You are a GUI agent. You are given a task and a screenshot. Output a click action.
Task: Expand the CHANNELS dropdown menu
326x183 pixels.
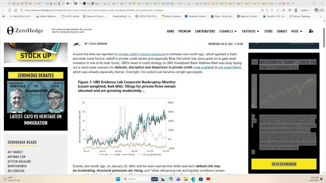click(228, 31)
